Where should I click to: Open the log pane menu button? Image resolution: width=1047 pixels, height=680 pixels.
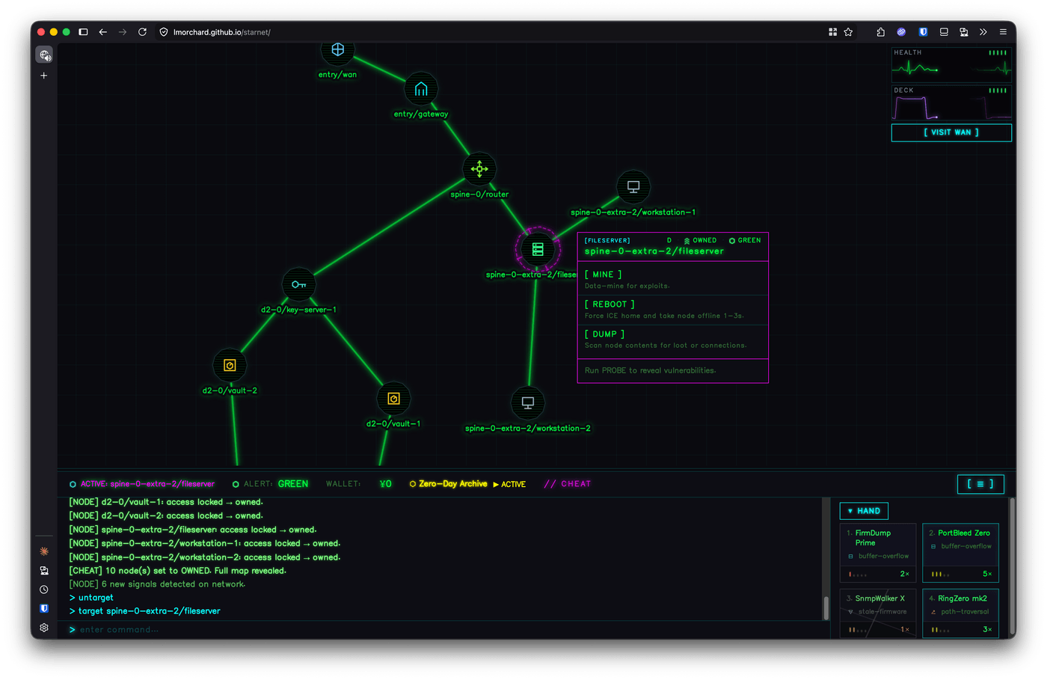coord(980,484)
